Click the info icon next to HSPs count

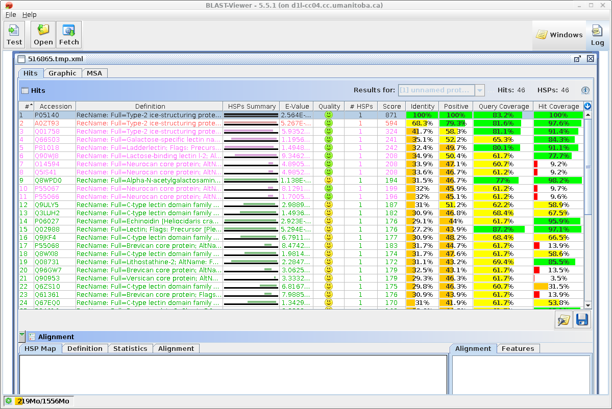(x=585, y=90)
